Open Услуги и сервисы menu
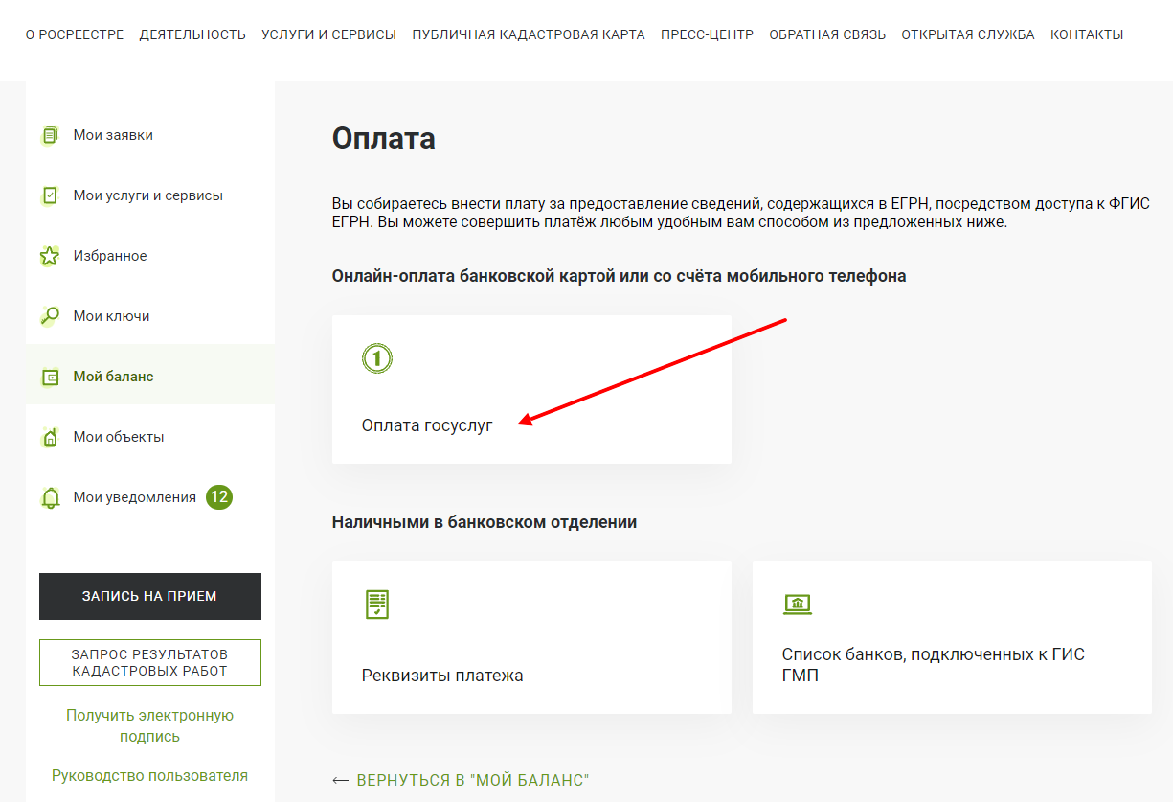This screenshot has height=802, width=1173. pos(328,34)
